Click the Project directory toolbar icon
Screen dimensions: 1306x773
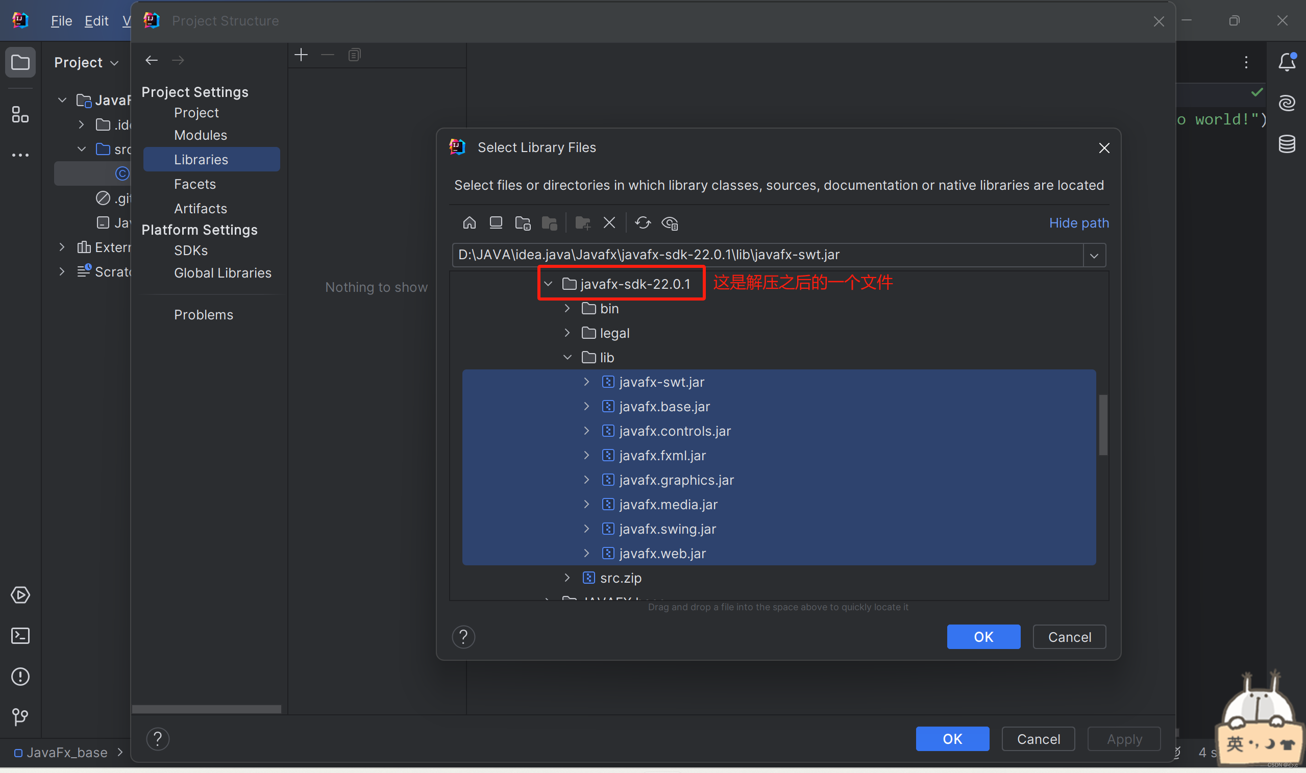(523, 223)
